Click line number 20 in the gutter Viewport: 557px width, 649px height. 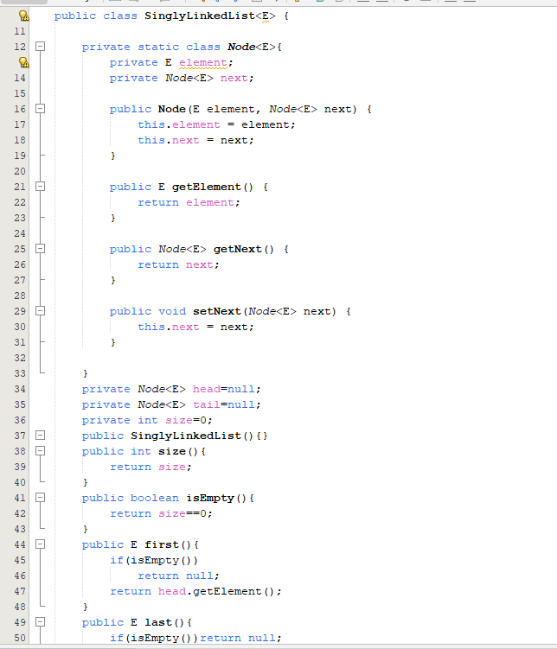pos(20,171)
